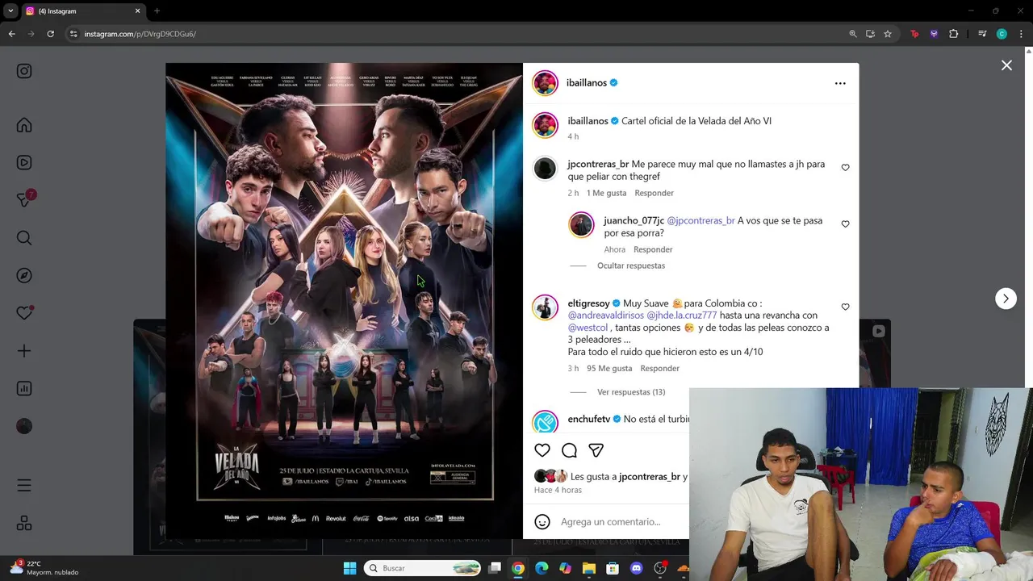The width and height of the screenshot is (1033, 581).
Task: Open 95 Me gusta likes list
Action: pos(609,368)
